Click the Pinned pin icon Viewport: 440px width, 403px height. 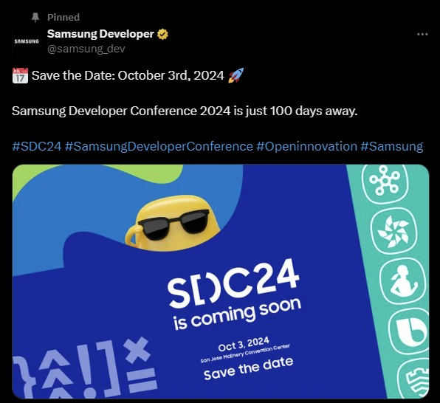[x=35, y=18]
